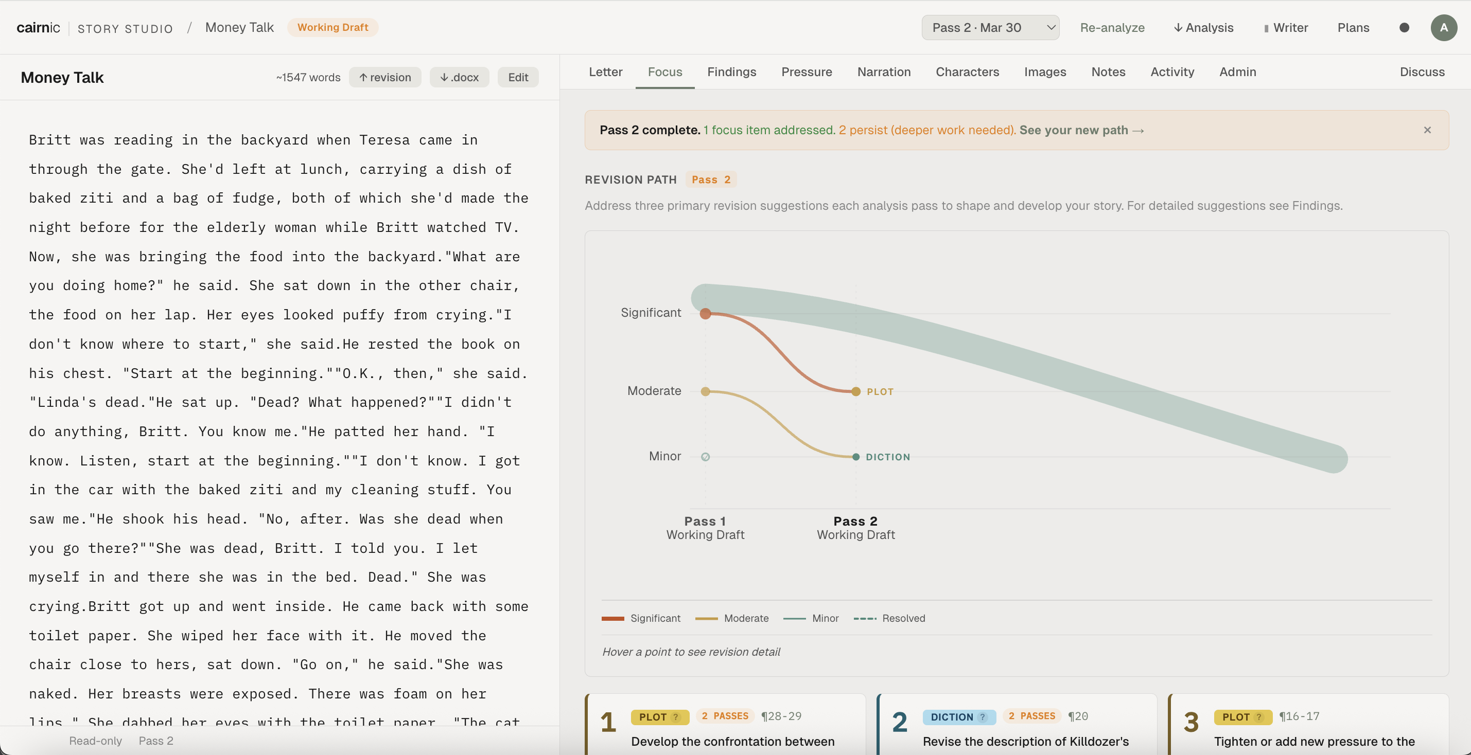Click the resolved Minor point at Pass 1
The height and width of the screenshot is (755, 1471).
[705, 457]
